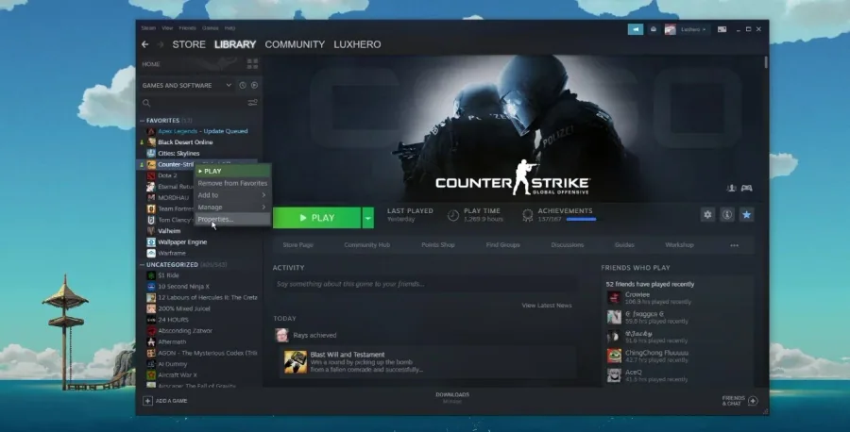Open the Friends menu
850x432 pixels.
(x=187, y=28)
